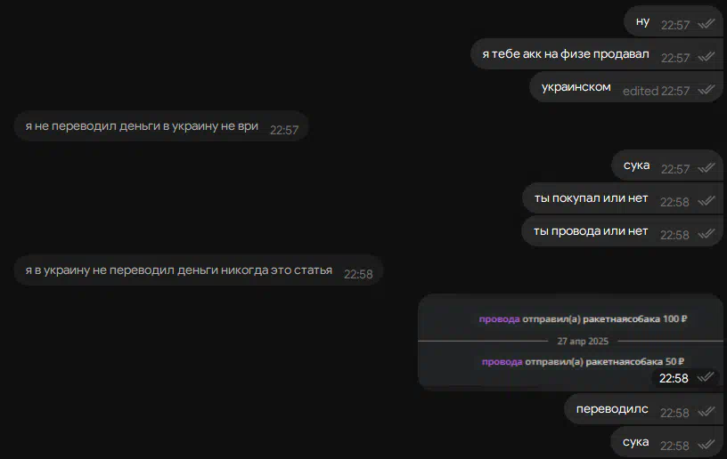Click checkmarks next to first "сука" at 22:57

click(x=707, y=168)
